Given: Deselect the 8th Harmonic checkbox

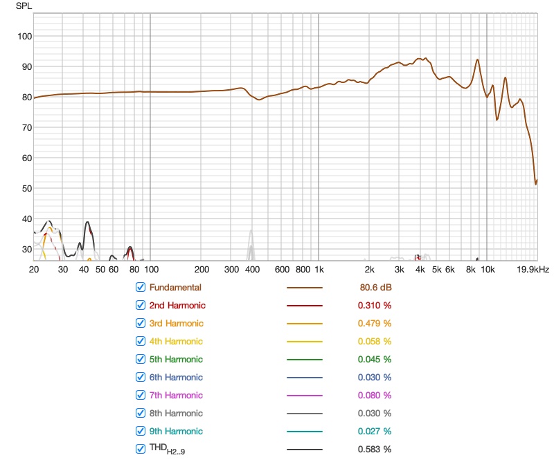Looking at the screenshot, I should pos(141,413).
